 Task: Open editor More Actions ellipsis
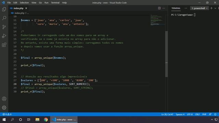pyautogui.click(x=164, y=8)
